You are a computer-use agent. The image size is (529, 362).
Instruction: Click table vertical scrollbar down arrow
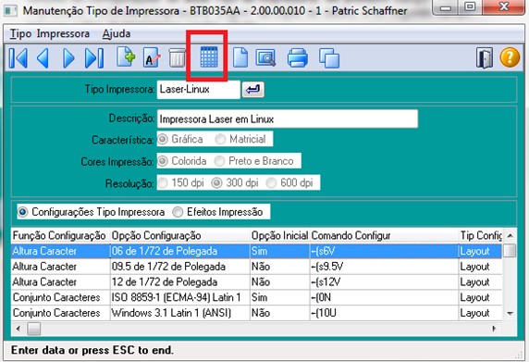coord(511,314)
